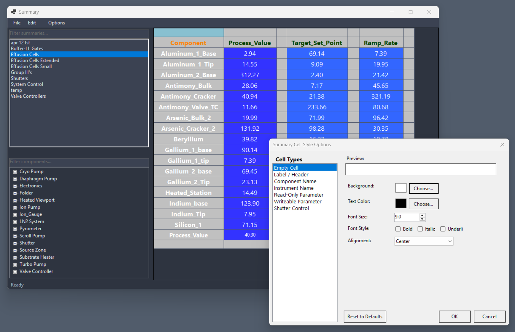Select Instrument Name cell type
This screenshot has width=515, height=332.
(304, 188)
